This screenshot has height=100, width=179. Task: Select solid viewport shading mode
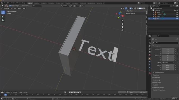(140, 9)
